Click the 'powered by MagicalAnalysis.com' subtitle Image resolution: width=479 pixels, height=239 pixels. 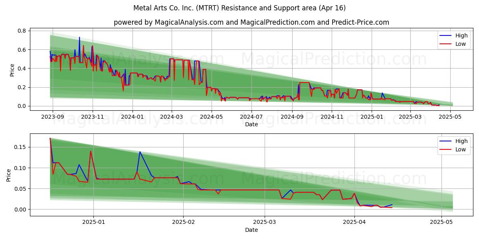pos(251,22)
